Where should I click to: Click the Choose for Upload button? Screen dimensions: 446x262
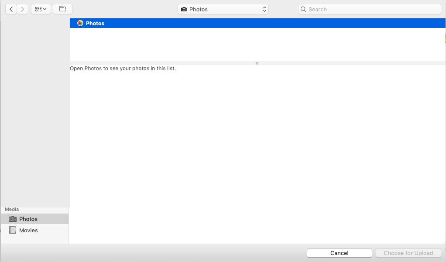[x=408, y=253]
